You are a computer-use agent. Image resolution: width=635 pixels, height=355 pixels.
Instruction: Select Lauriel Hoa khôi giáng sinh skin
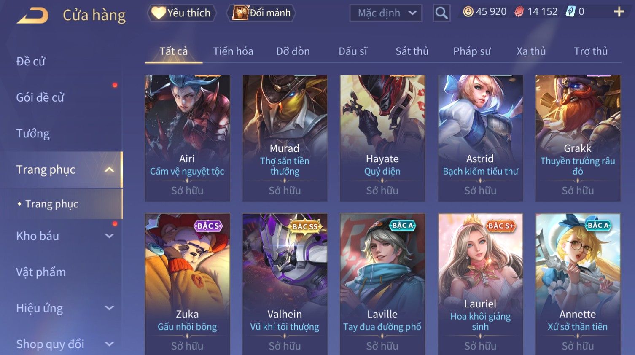480,284
